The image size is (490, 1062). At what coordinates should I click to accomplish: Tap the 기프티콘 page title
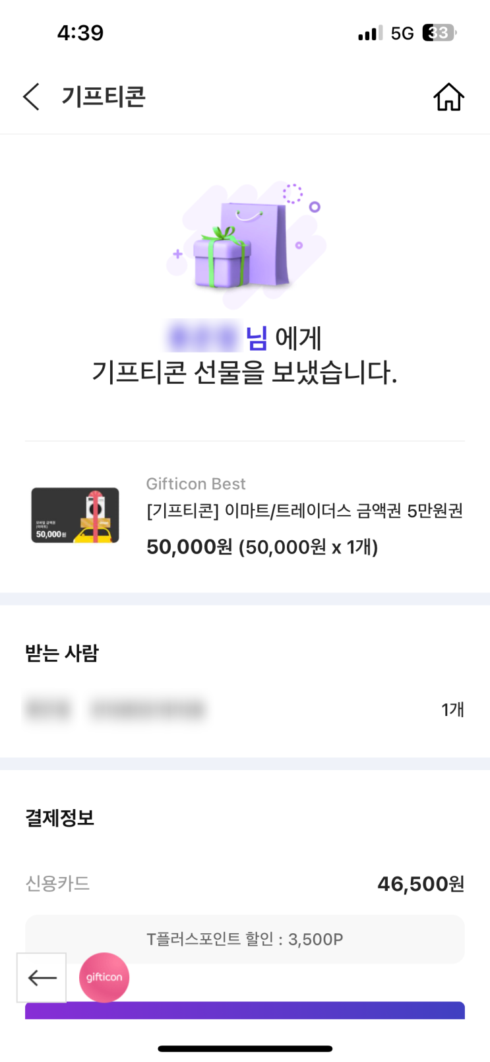tap(104, 96)
